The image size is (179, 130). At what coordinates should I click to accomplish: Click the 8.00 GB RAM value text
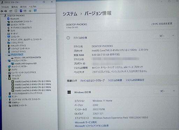coord(106,55)
